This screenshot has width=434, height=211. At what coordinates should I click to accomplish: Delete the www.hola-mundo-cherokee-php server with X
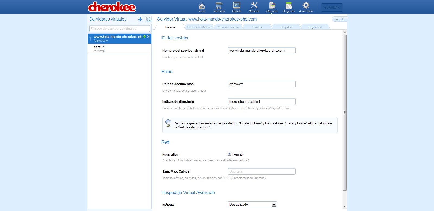click(148, 37)
